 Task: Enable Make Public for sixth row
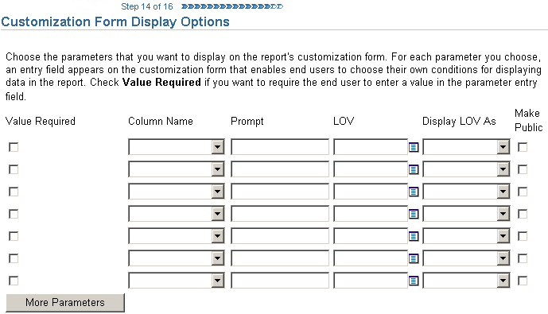523,258
